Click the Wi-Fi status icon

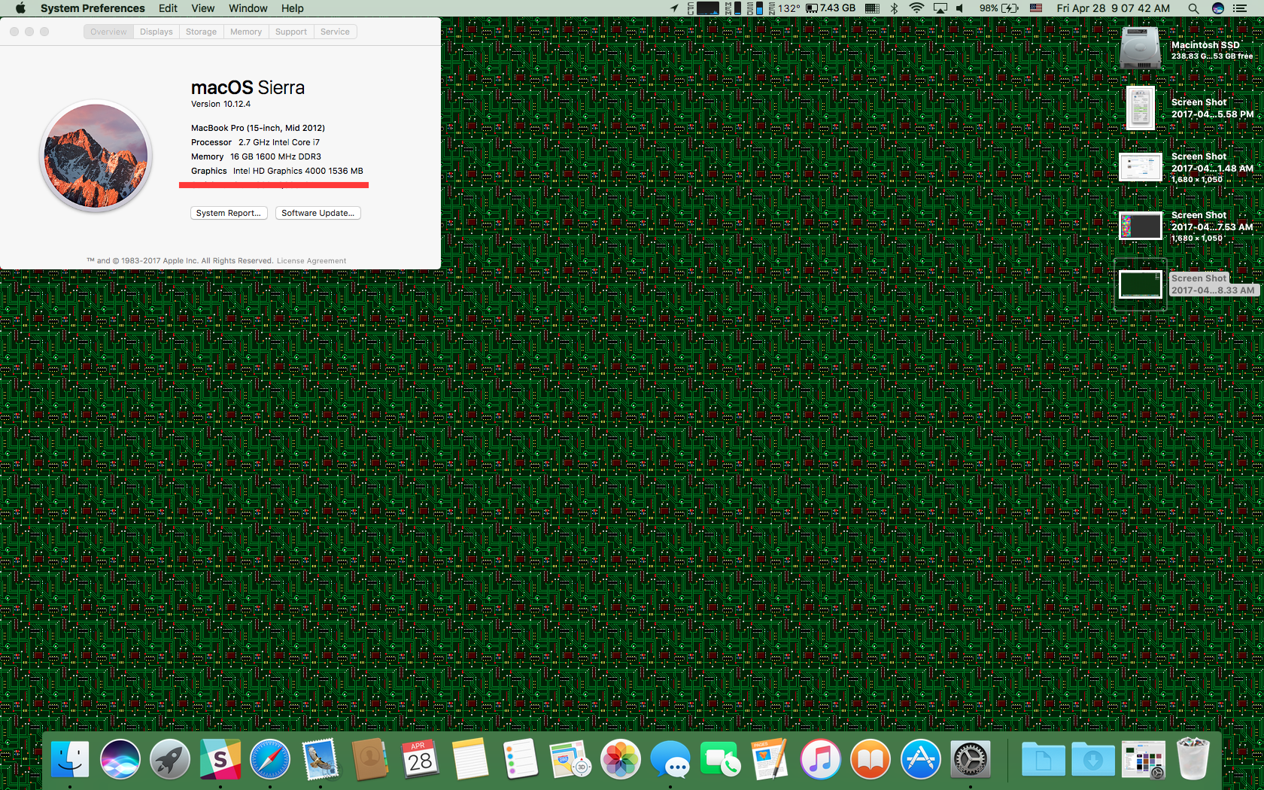pos(916,8)
